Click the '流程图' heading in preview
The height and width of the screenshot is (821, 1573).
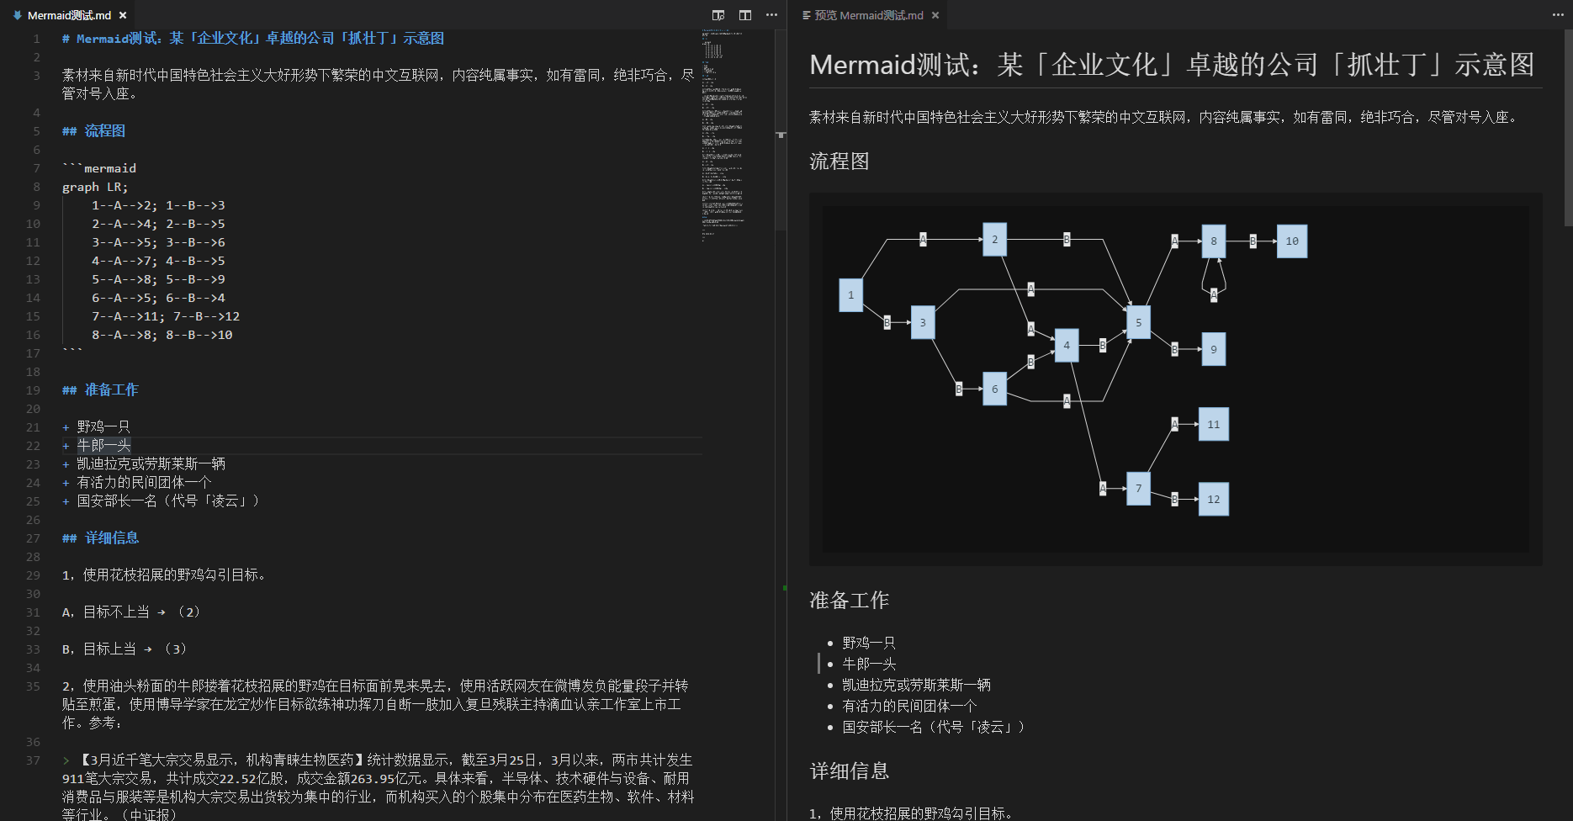[839, 162]
